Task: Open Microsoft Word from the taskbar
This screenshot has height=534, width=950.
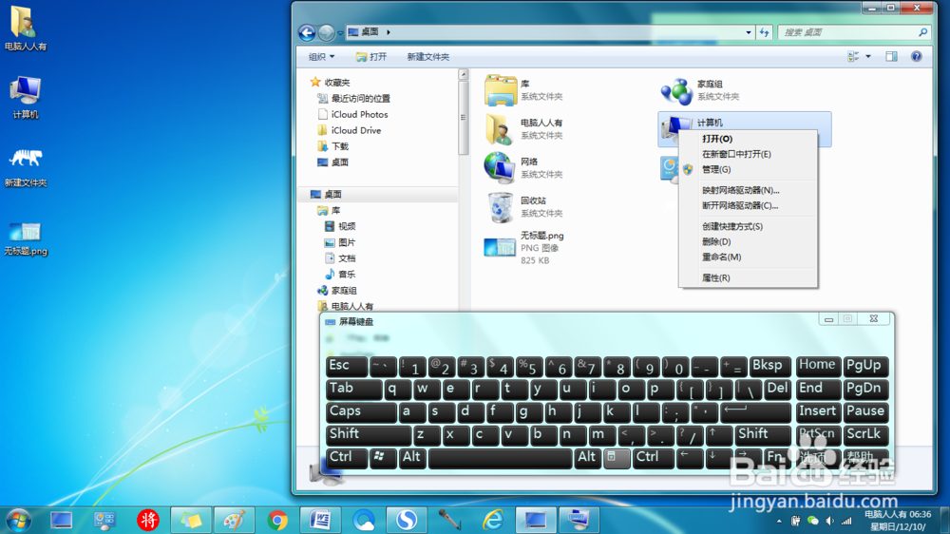Action: pos(320,520)
